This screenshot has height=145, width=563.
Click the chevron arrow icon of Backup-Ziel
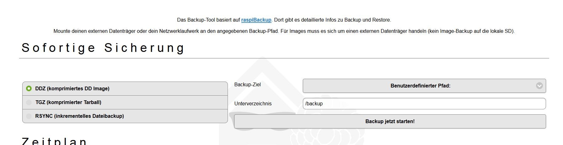(x=539, y=86)
